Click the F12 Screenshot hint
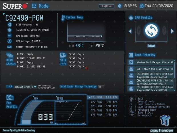The height and width of the screenshot is (133, 177). point(140,115)
